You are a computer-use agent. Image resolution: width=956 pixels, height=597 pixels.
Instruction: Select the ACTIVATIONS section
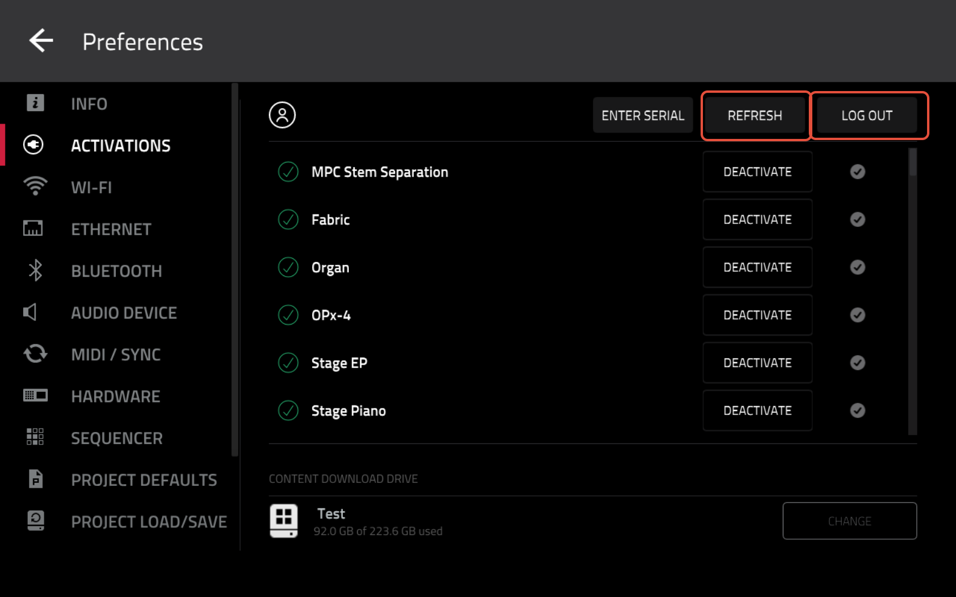coord(121,145)
